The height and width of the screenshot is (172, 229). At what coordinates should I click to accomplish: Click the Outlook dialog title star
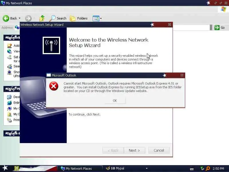click(165, 75)
